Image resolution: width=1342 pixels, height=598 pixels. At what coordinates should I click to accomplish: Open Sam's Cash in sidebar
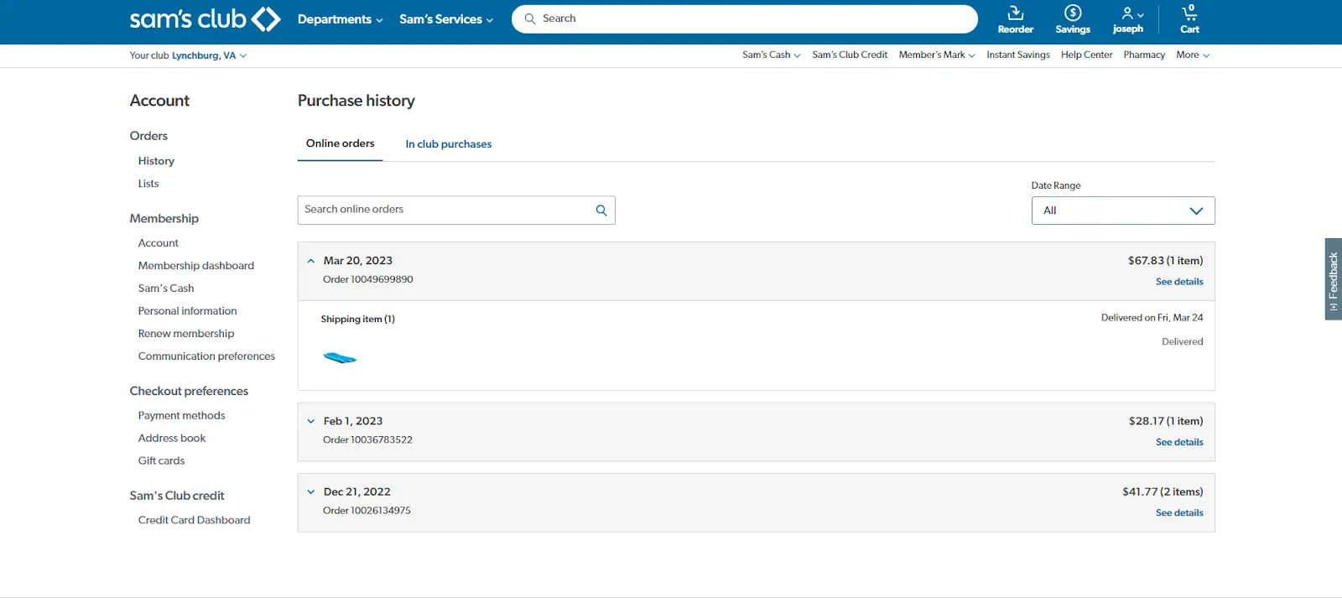[166, 289]
